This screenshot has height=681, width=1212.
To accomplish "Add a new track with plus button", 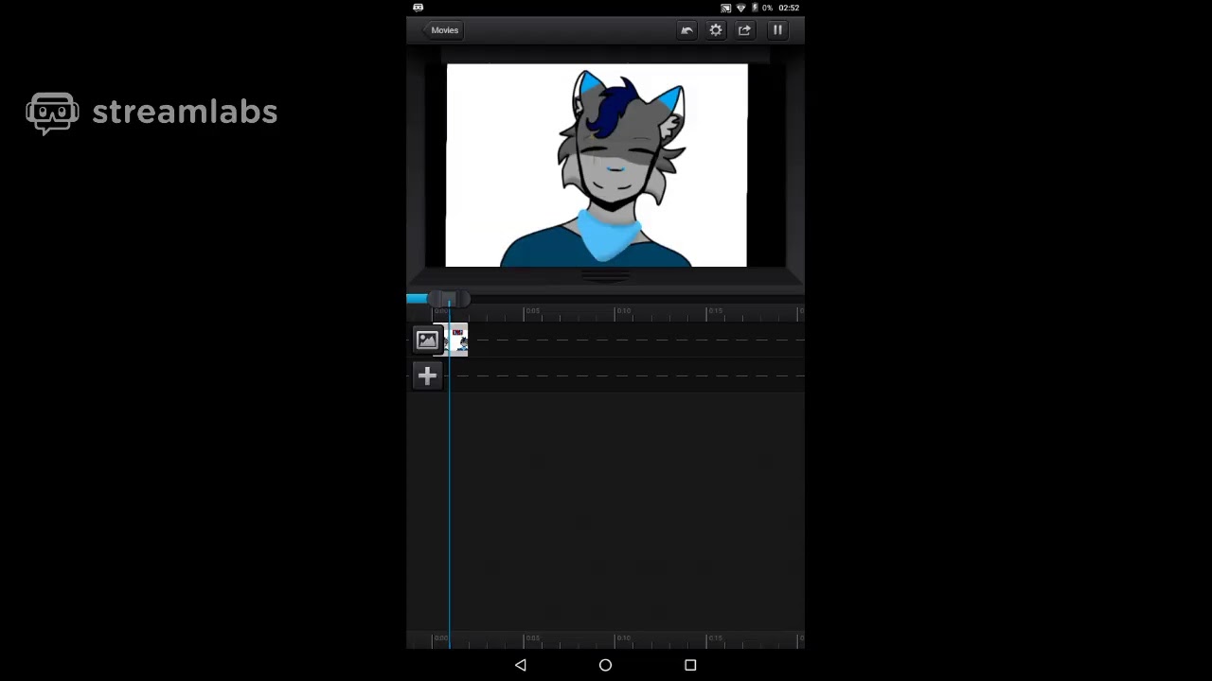I will coord(427,376).
